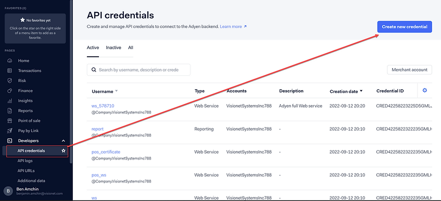Click the Reporting type cell
The width and height of the screenshot is (441, 201).
click(x=204, y=129)
